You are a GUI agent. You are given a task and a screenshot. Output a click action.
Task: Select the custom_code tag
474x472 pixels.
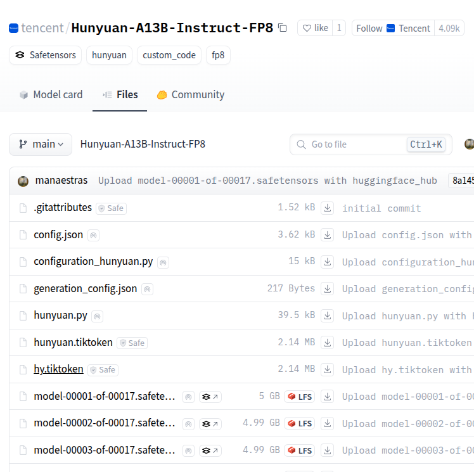(x=169, y=55)
